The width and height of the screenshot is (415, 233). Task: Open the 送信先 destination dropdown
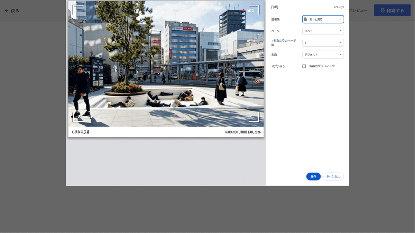(x=323, y=19)
